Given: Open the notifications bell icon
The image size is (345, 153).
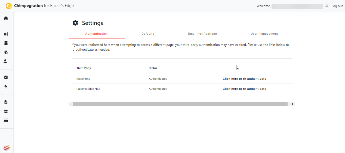Looking at the screenshot, I should [327, 6].
